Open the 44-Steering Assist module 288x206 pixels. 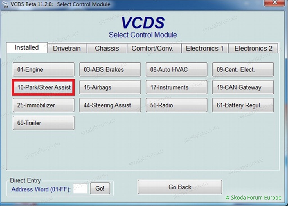pos(110,105)
